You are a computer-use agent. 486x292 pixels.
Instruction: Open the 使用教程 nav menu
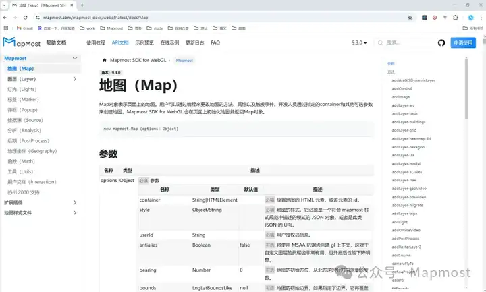click(x=96, y=42)
